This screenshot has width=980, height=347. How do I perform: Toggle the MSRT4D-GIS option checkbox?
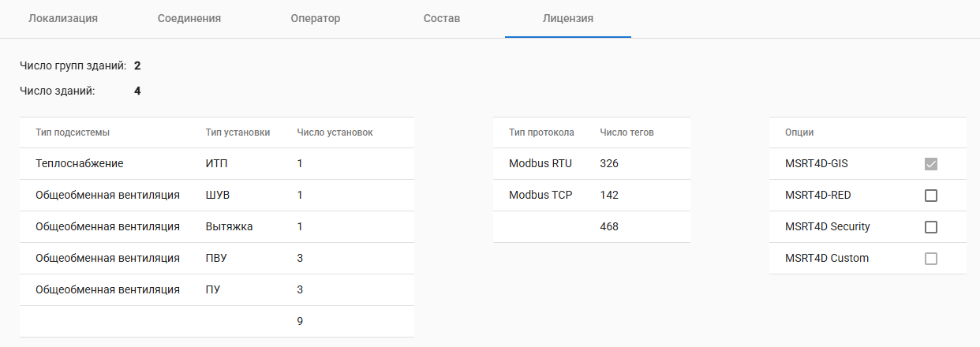[931, 164]
